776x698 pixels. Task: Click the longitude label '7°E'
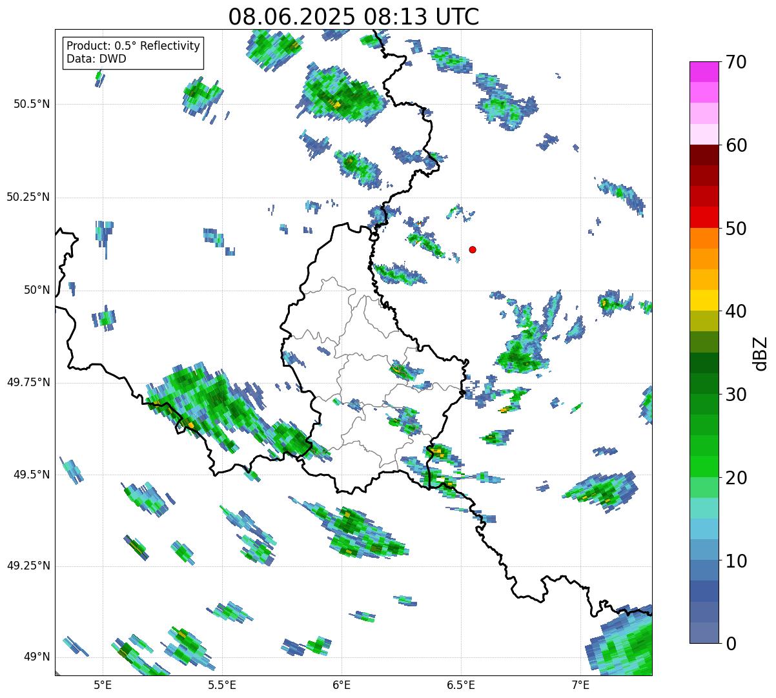point(580,684)
